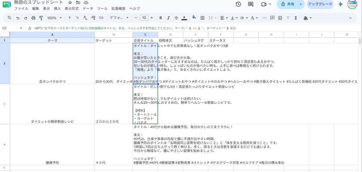Print the spreadsheet
Viewport: 362px width, 172px height.
34,18
